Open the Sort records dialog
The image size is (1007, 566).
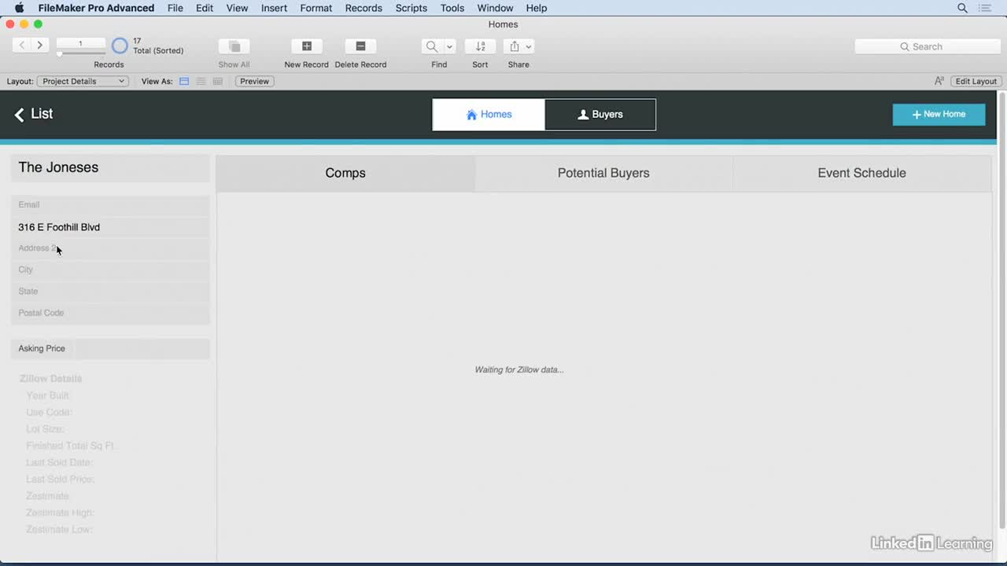coord(480,46)
